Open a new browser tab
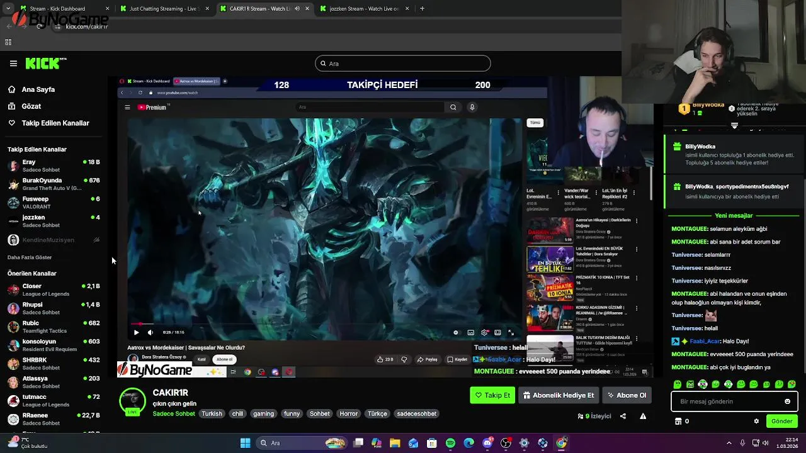 (x=422, y=9)
